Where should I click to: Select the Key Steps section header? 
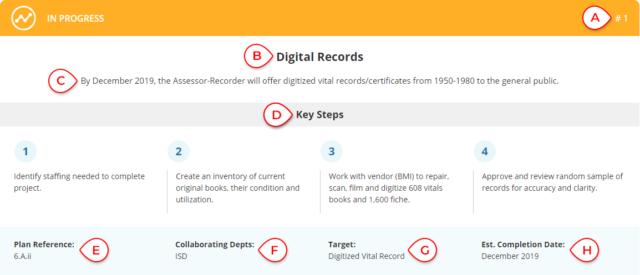[x=320, y=115]
